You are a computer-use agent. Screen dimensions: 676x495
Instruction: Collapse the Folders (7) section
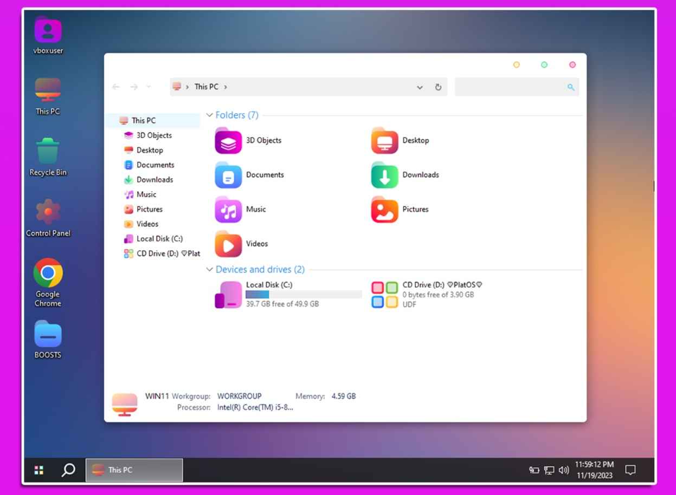click(x=210, y=115)
